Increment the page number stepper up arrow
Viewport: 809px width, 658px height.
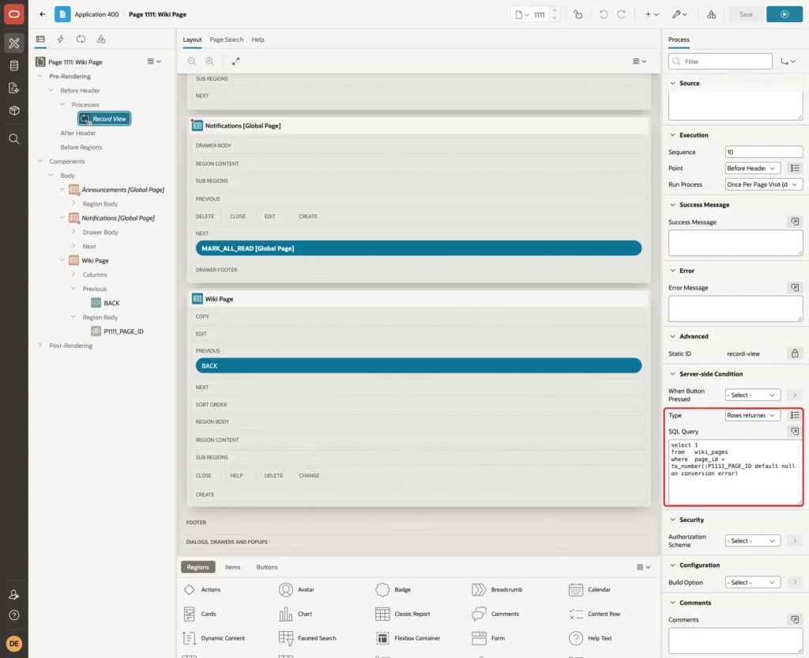pyautogui.click(x=555, y=10)
